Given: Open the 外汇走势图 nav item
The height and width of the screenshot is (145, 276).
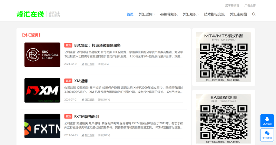Looking at the screenshot, I should 238,14.
